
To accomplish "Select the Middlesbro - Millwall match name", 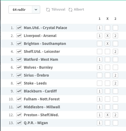I will (x=42, y=107).
